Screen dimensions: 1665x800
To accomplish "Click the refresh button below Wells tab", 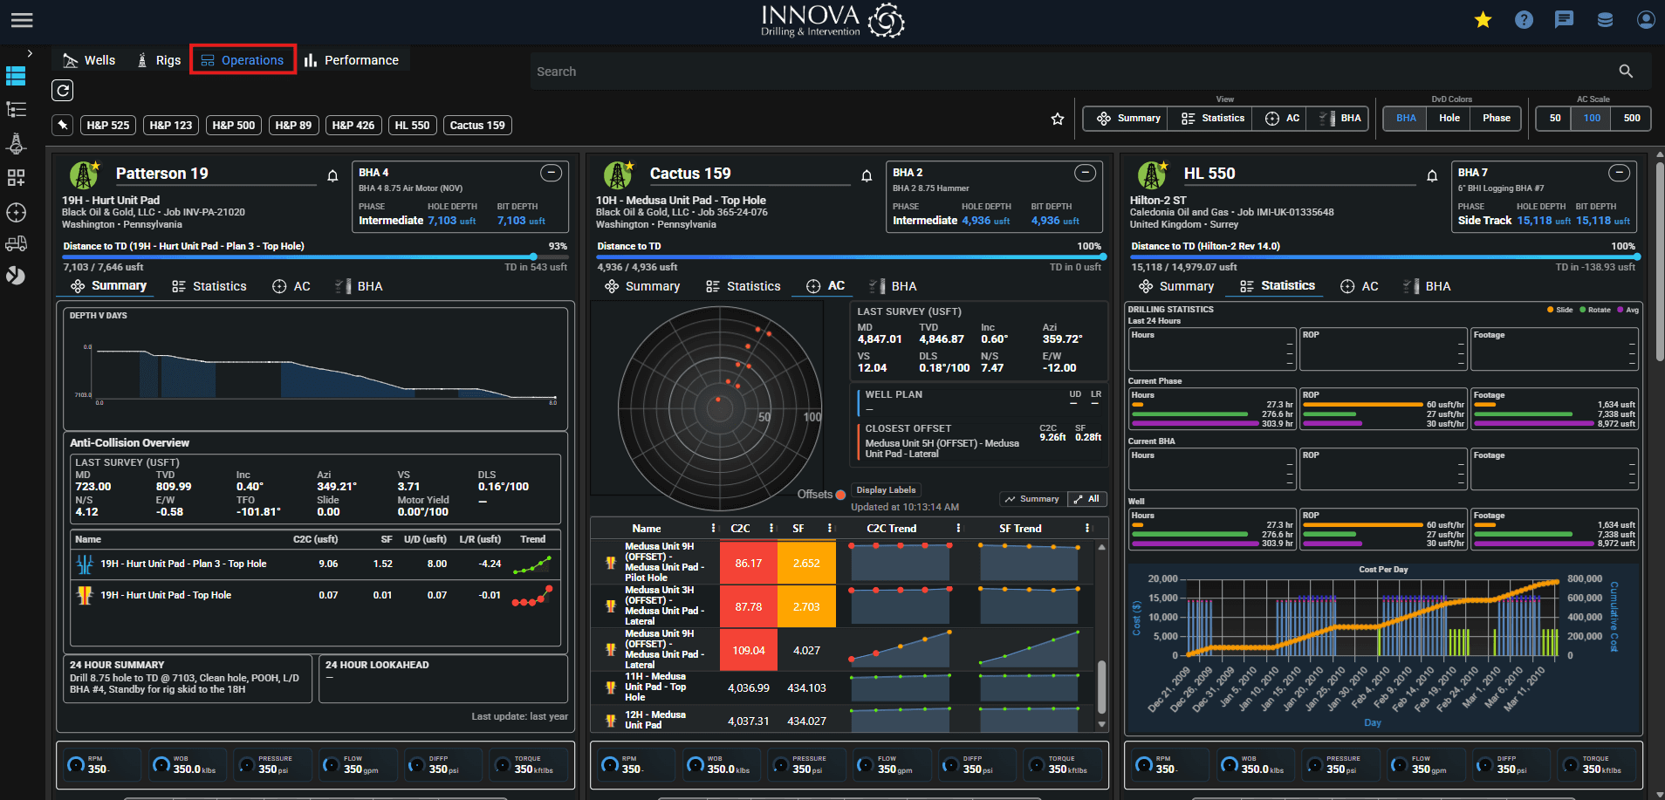I will click(62, 90).
